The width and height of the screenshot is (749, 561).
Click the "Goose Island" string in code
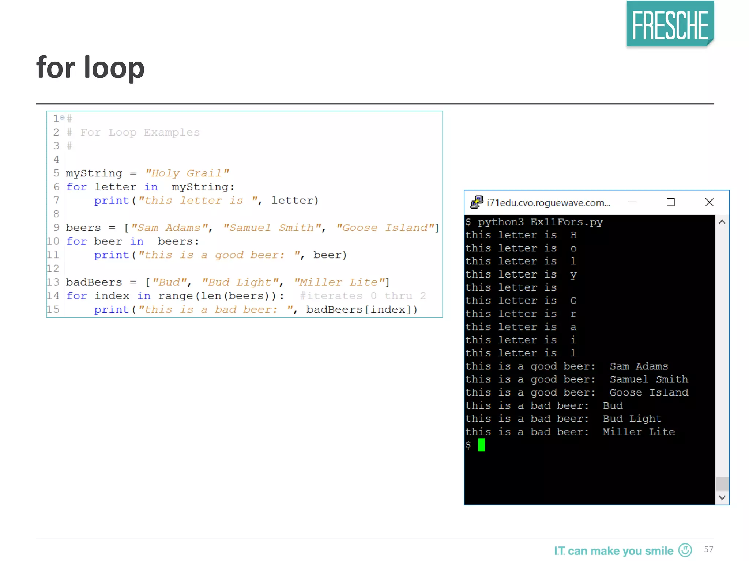pos(385,228)
